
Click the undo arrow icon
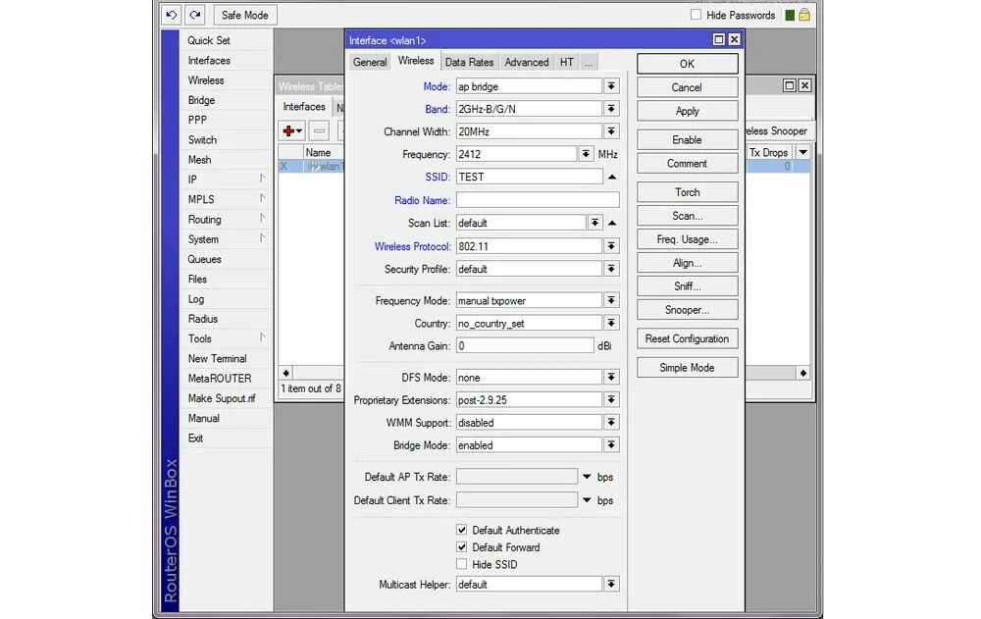pyautogui.click(x=172, y=15)
